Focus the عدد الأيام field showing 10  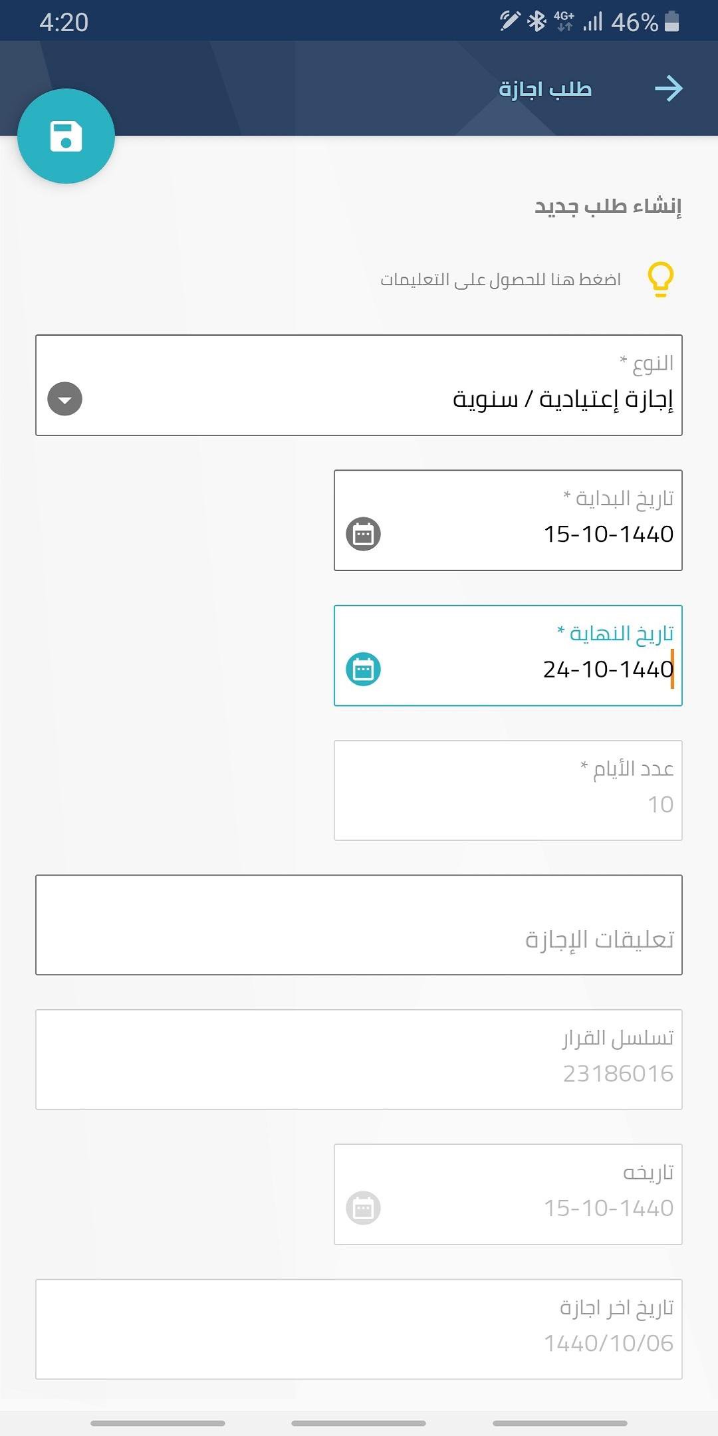507,790
